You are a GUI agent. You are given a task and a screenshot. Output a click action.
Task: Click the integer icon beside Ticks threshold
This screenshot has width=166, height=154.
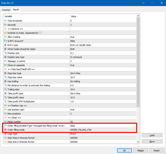click(5, 21)
